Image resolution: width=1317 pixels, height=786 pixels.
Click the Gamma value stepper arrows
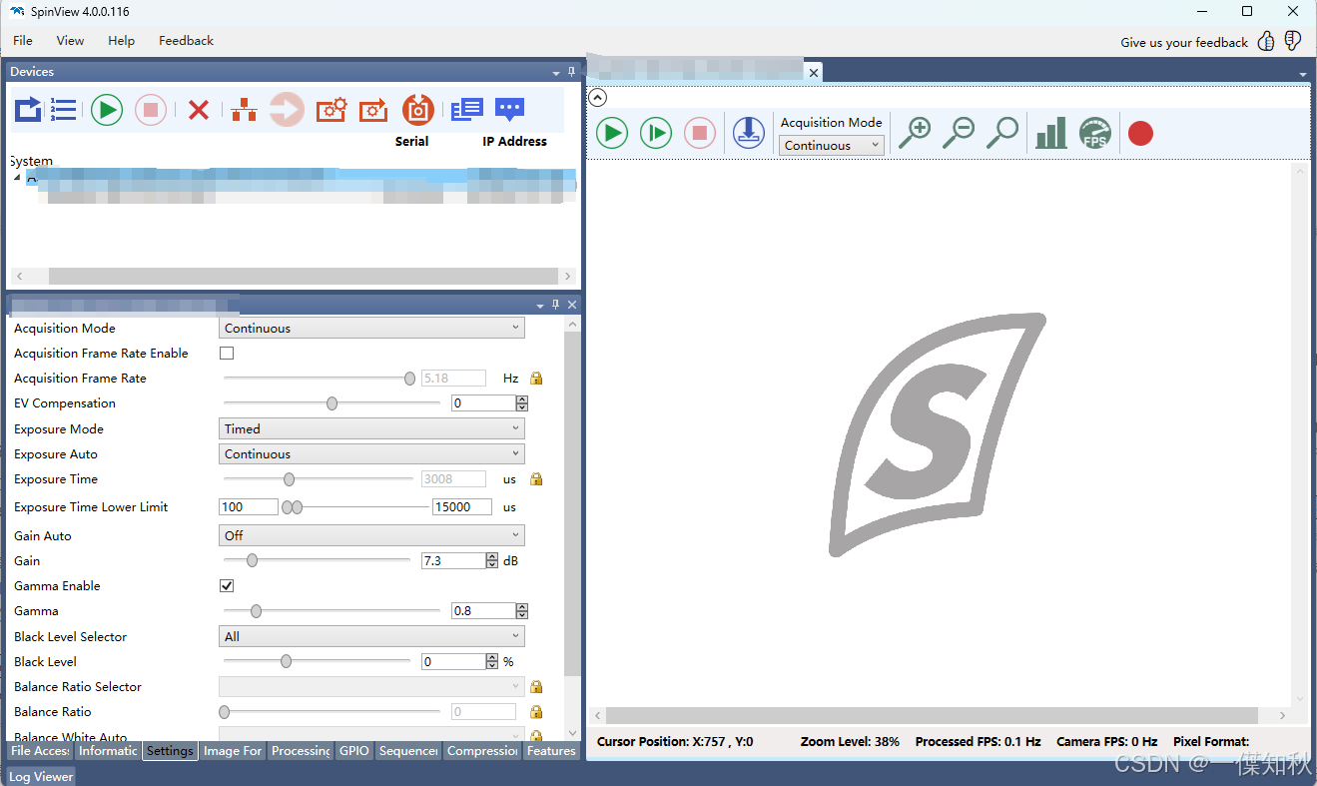(522, 611)
